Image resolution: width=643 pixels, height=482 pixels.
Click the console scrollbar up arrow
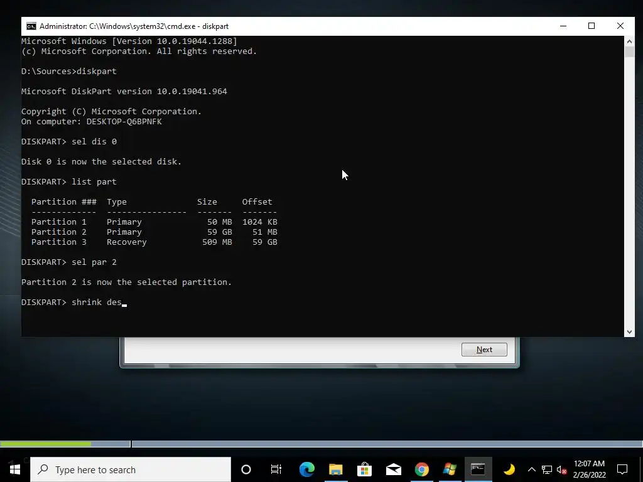pos(629,41)
